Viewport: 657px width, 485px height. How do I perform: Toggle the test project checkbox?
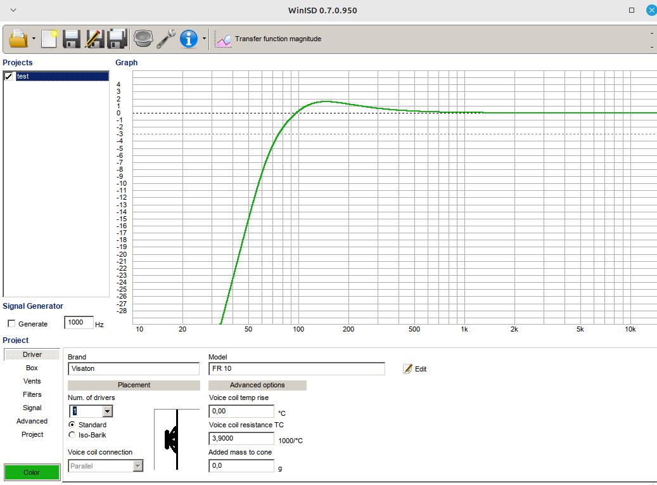click(x=8, y=76)
